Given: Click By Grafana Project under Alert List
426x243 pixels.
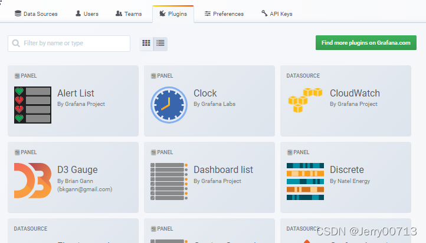Looking at the screenshot, I should coord(81,104).
